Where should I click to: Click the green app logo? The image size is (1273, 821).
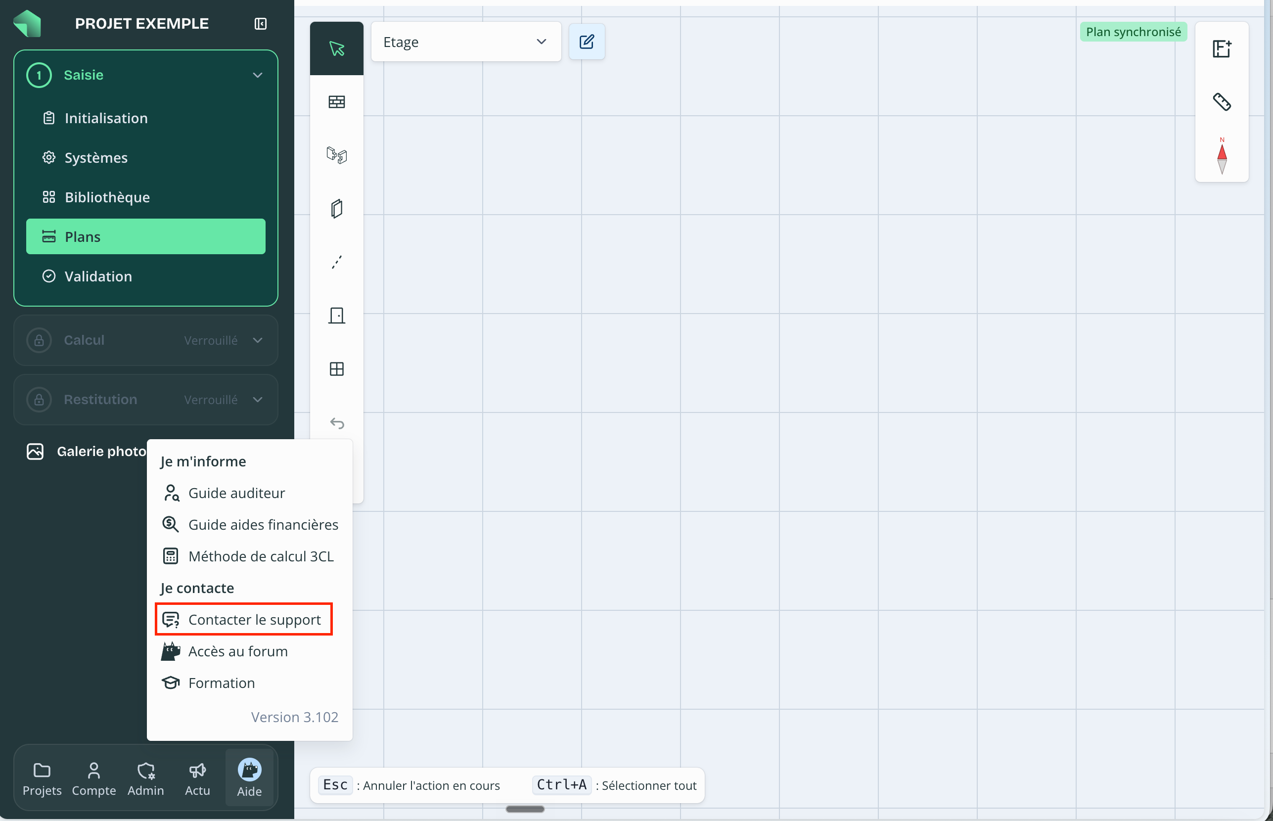coord(27,23)
